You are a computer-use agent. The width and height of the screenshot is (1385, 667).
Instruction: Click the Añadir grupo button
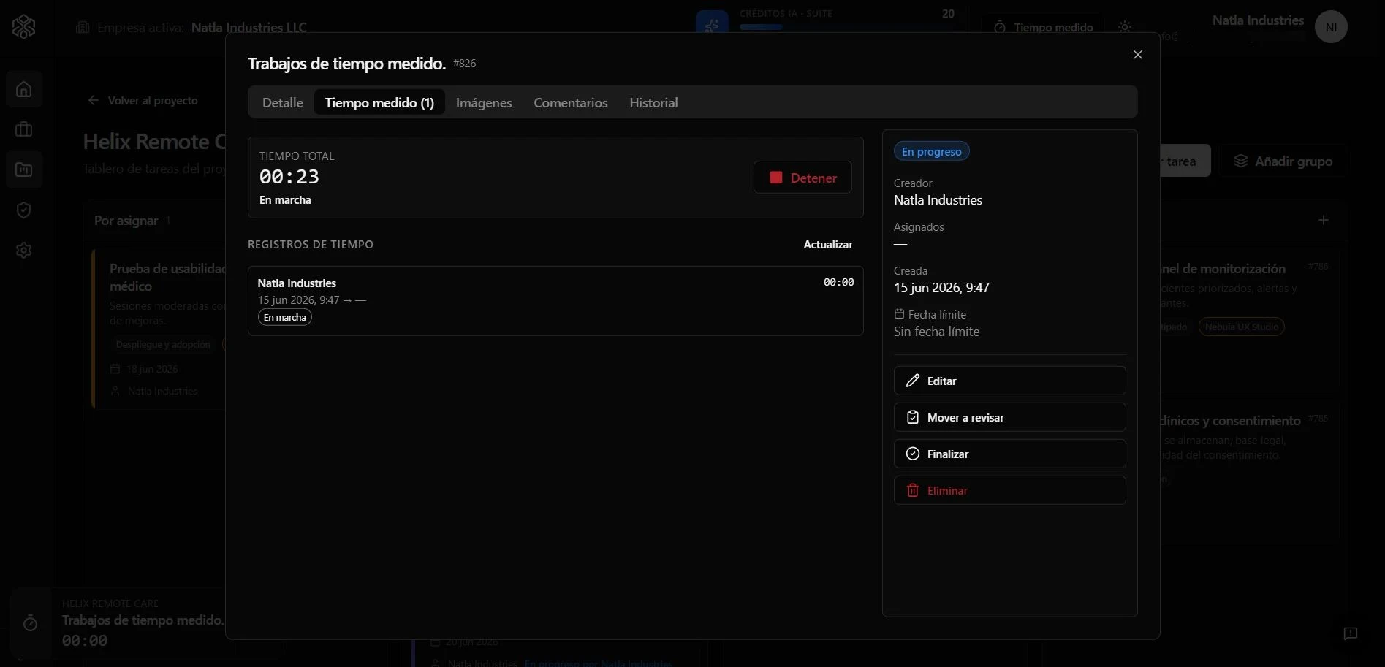(x=1283, y=161)
